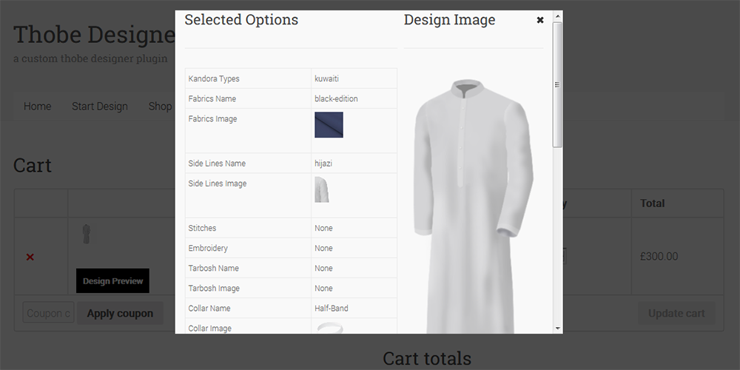Click the popup scrollbar up arrow
Screen dimensions: 740x370
557,16
